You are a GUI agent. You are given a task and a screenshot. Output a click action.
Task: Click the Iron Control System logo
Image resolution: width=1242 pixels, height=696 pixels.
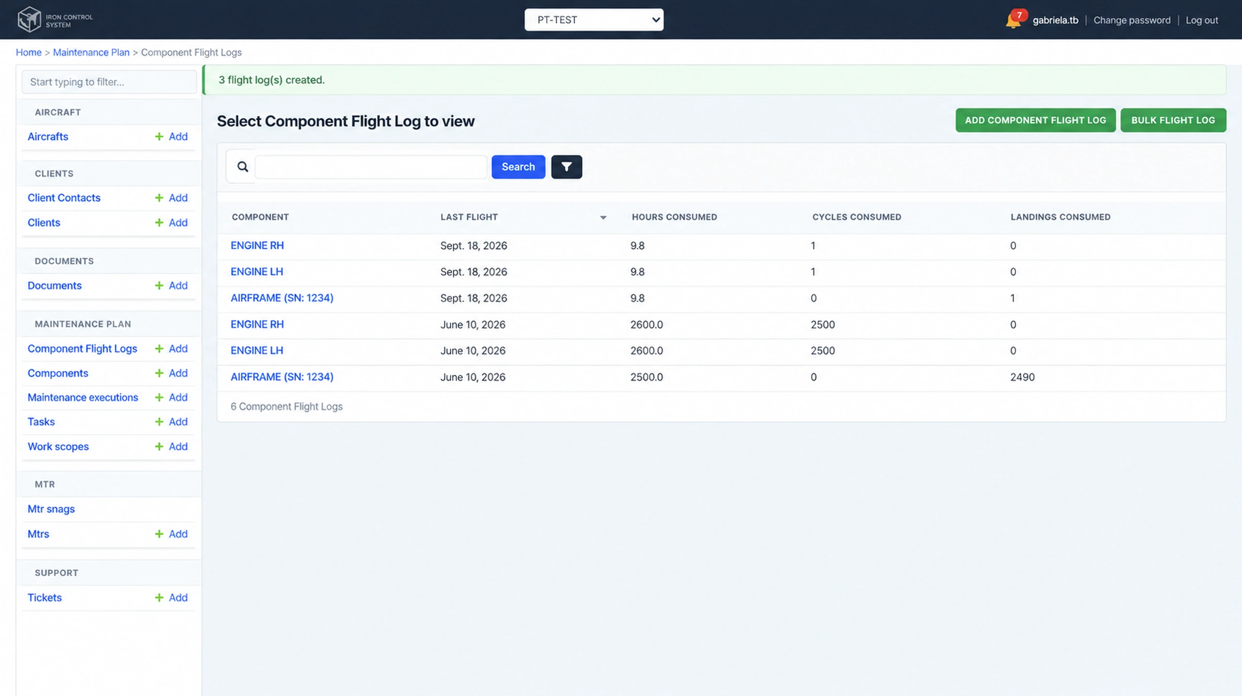coord(55,20)
